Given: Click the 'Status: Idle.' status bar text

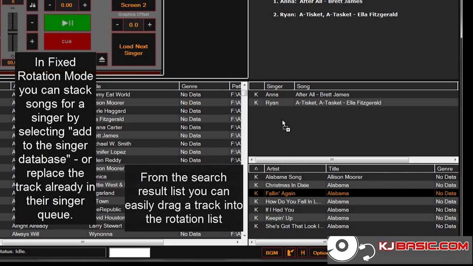Looking at the screenshot, I should (13, 251).
